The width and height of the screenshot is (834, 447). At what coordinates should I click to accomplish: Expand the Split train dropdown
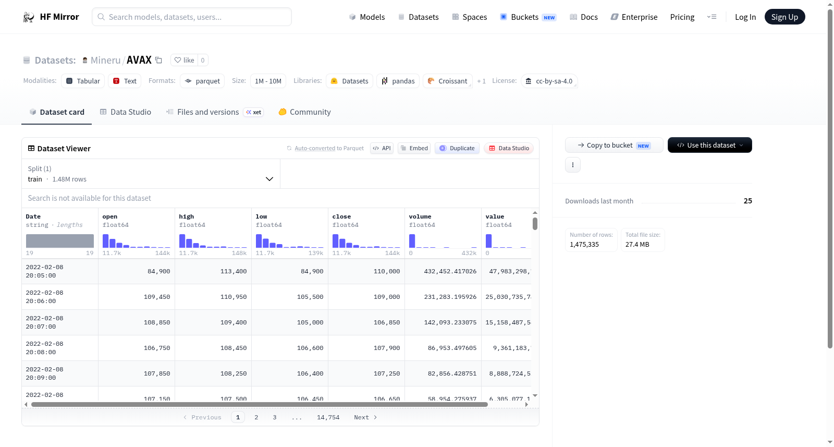[x=151, y=174]
